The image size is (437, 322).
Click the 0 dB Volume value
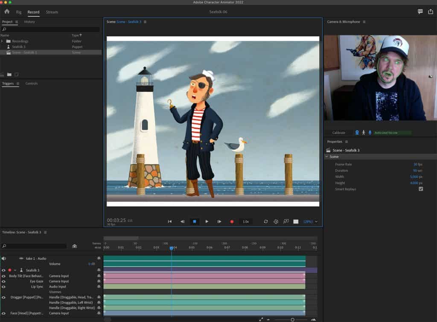pos(91,264)
